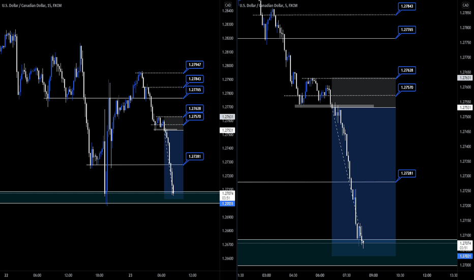Image resolution: width=474 pixels, height=280 pixels.
Task: Select the 1.27281 callout on the 5-minute chart
Action: (x=407, y=174)
